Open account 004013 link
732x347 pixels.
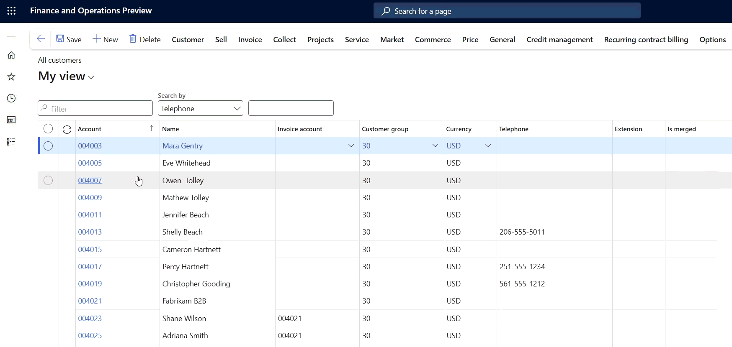tap(90, 232)
